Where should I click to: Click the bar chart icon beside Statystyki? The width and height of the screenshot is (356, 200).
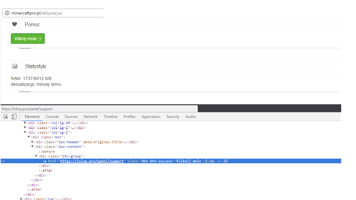click(x=15, y=66)
